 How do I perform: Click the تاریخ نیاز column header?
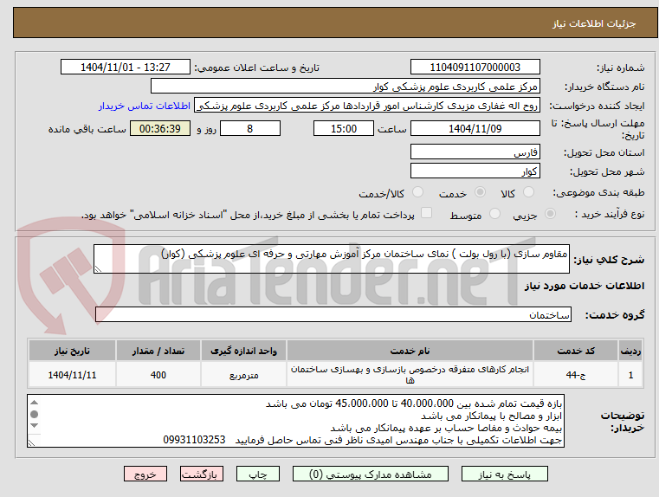pos(72,351)
